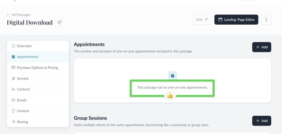This screenshot has height=134, width=282.
Task: Open the Landing Page Editor
Action: (x=236, y=20)
